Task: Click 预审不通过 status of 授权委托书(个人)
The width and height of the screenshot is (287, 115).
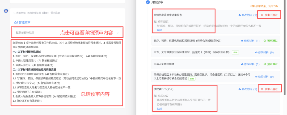Action: tap(269, 89)
